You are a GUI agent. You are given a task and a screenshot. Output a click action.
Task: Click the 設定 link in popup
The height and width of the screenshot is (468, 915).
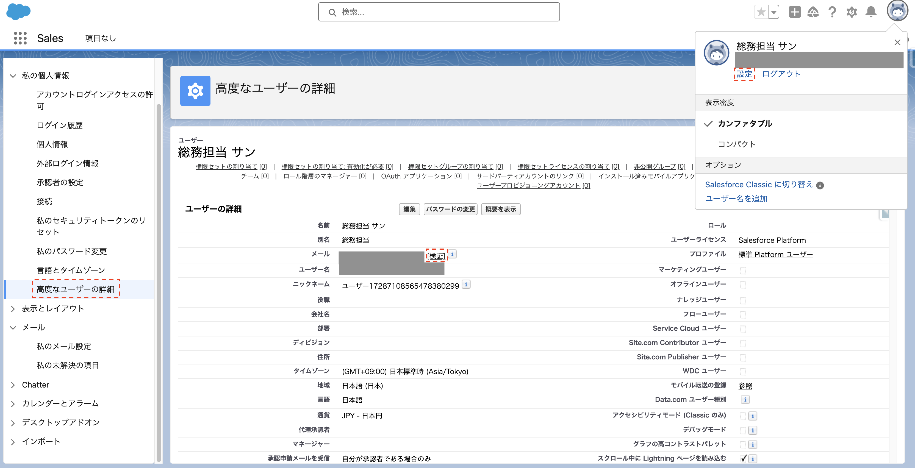pos(744,74)
